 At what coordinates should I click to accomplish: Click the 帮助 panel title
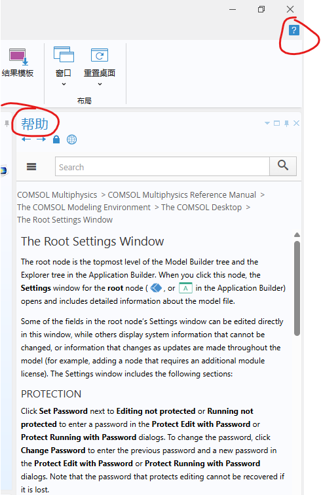point(35,124)
